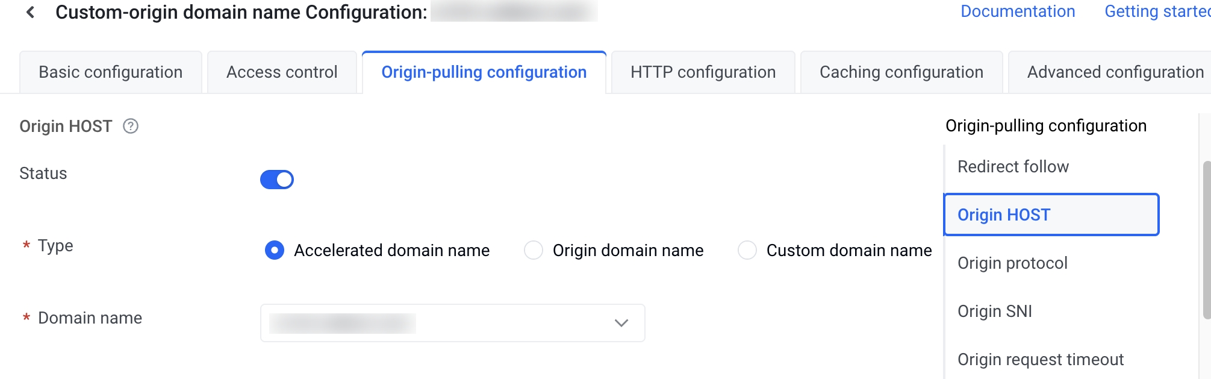Click the Origin HOST help icon
Screen dimensions: 1211x379
click(x=131, y=126)
